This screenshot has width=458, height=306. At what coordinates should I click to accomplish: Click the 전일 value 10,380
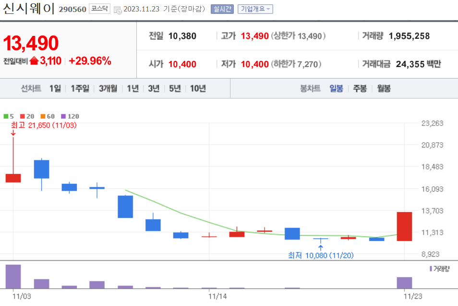point(182,36)
